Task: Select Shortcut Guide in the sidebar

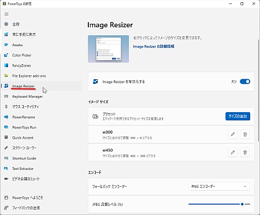Action: tap(24, 158)
